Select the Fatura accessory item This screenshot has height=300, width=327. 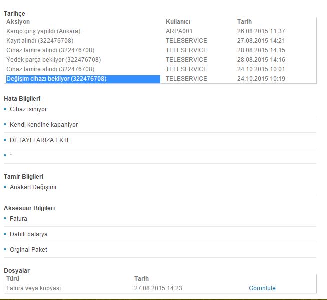coord(18,219)
